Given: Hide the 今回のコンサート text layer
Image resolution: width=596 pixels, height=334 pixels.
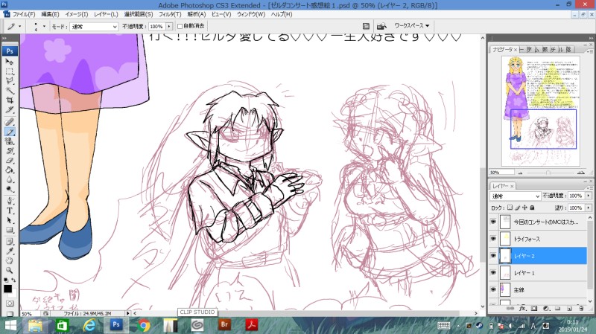Looking at the screenshot, I should click(x=493, y=222).
